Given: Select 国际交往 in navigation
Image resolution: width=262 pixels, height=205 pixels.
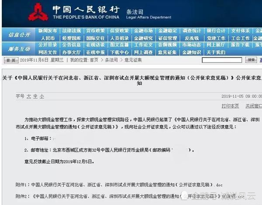Looking at the screenshot, I should [x=95, y=38].
